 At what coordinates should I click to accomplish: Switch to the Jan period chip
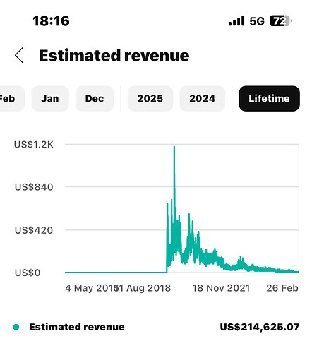[50, 98]
